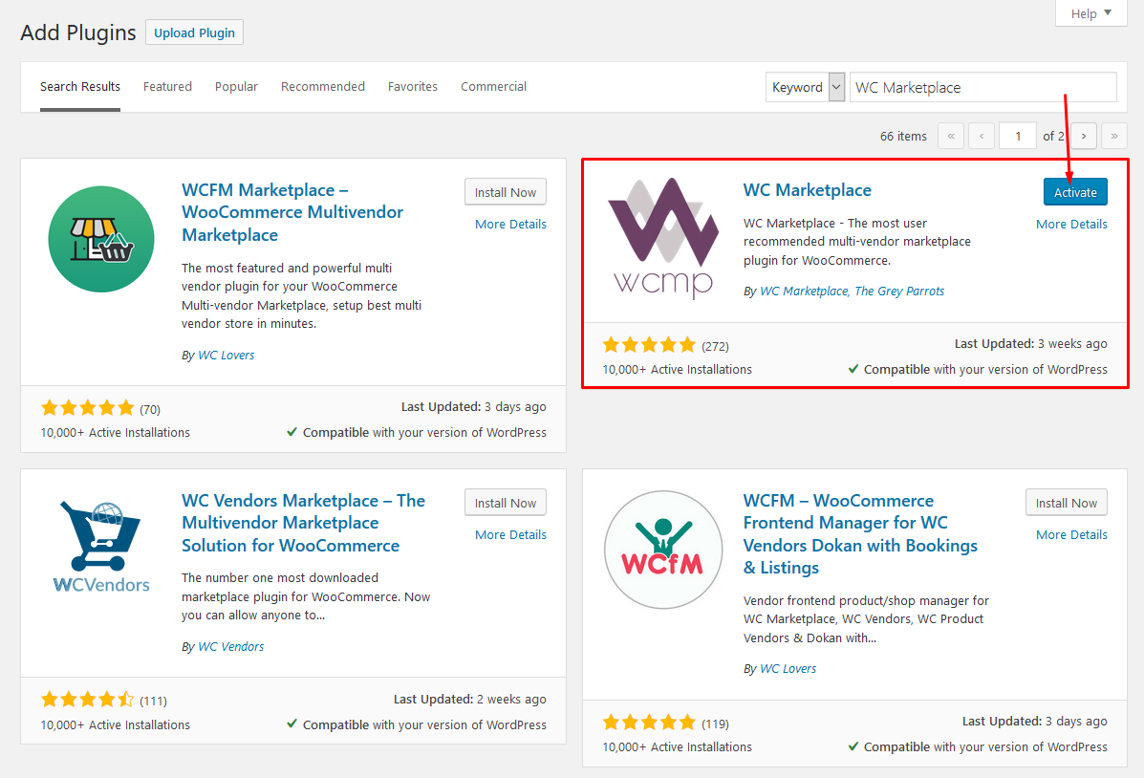Open WC Vendors Marketplace title link

tap(303, 524)
